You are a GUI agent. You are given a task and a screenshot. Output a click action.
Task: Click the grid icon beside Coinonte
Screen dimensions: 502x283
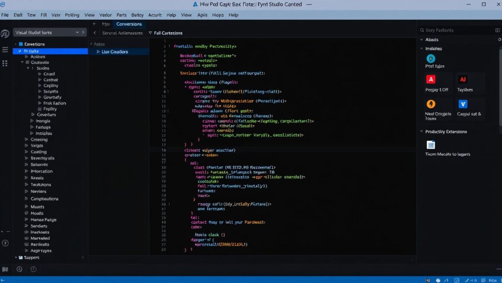pyautogui.click(x=28, y=62)
